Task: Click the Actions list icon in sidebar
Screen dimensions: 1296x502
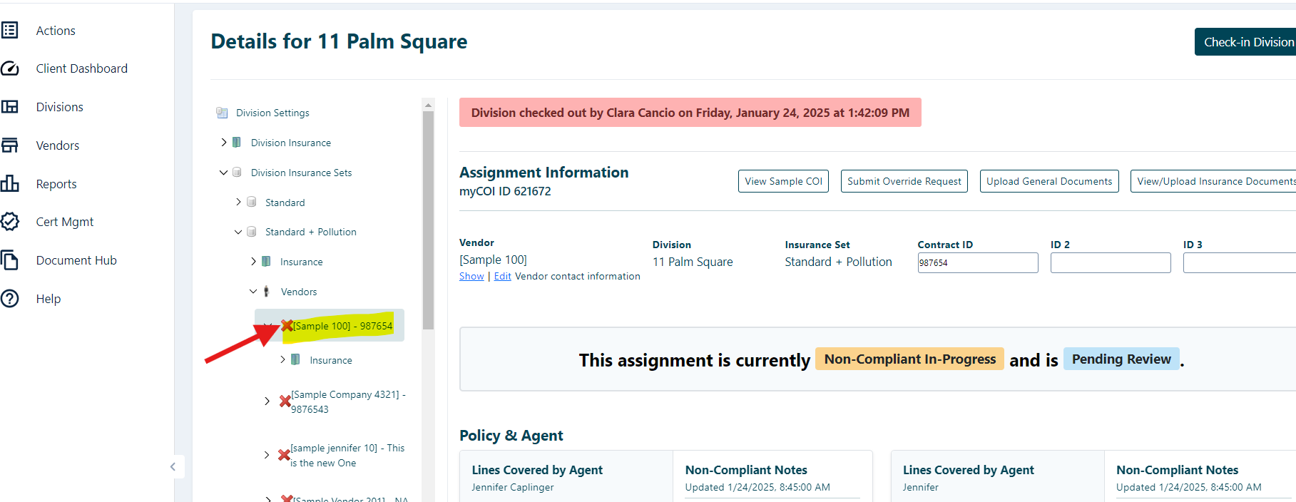Action: 10,30
